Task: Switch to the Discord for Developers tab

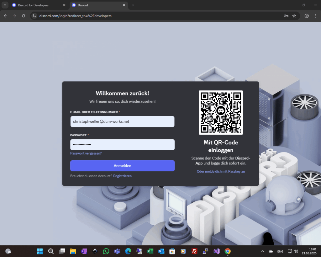Action: [x=39, y=5]
